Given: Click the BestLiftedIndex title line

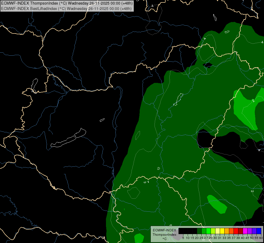Looking at the screenshot, I should tap(67, 8).
